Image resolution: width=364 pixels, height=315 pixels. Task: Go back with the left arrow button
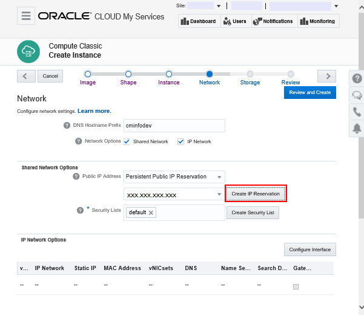[26, 76]
